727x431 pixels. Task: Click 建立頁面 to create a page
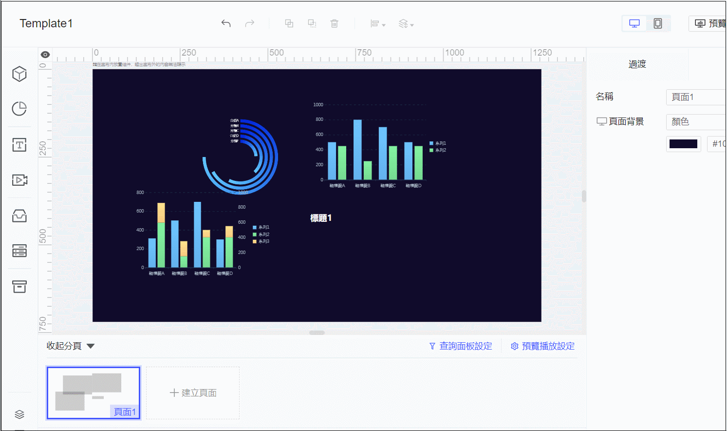[x=193, y=393]
